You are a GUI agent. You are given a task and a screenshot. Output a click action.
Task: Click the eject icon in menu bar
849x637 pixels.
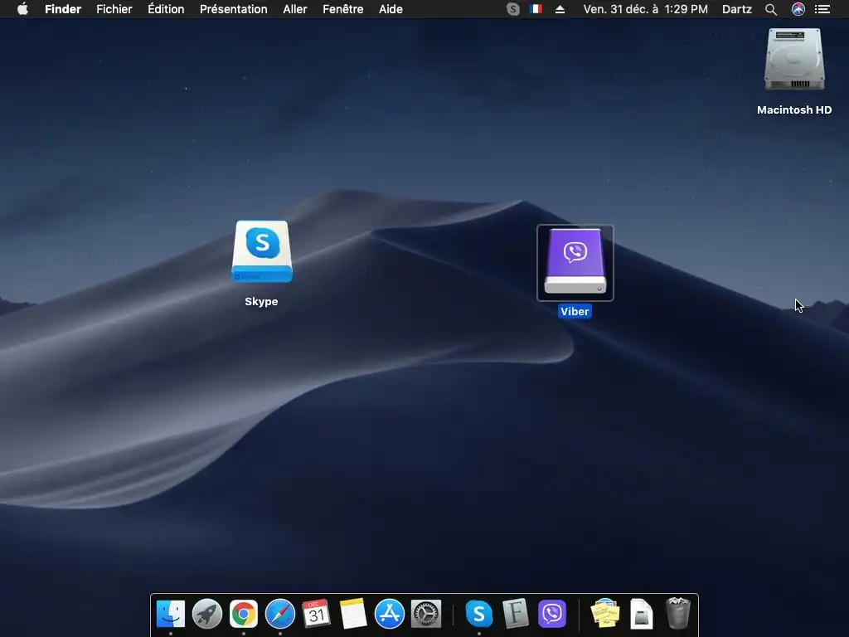tap(560, 9)
